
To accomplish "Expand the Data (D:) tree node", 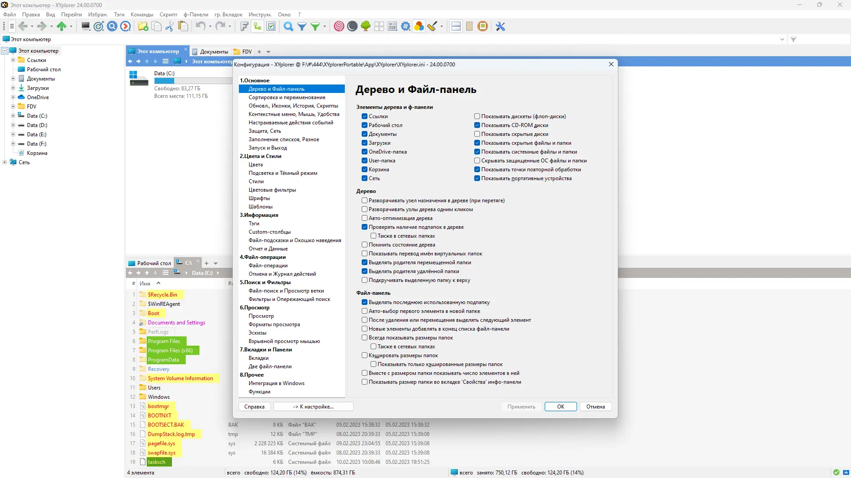I will (13, 125).
